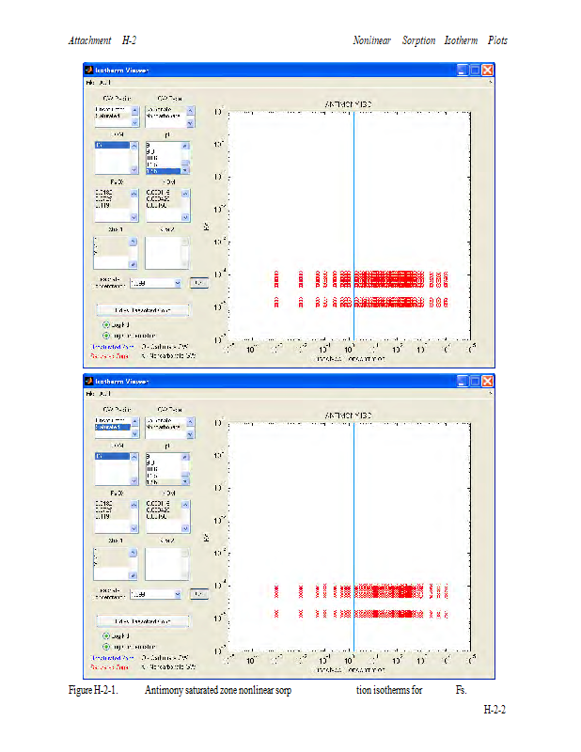Click the Isotherm Viewer title bar icon in top window
The height and width of the screenshot is (752, 581).
(88, 70)
